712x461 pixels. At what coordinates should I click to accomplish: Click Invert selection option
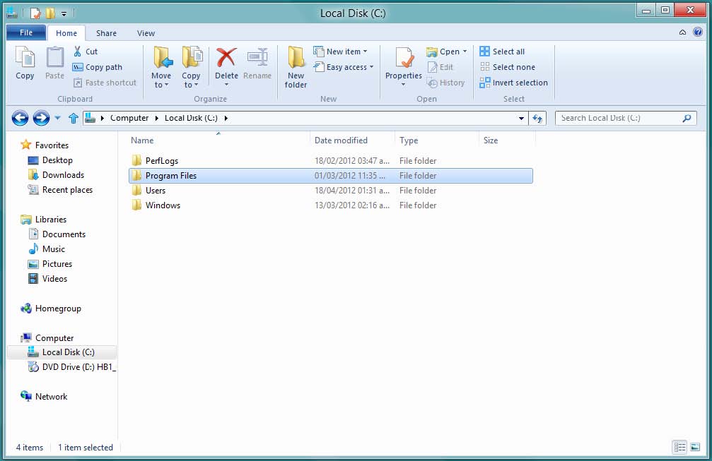tap(513, 83)
